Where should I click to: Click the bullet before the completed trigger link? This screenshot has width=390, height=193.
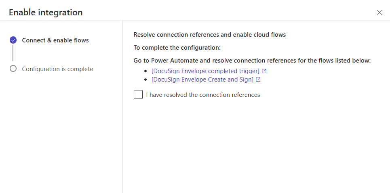(146, 71)
